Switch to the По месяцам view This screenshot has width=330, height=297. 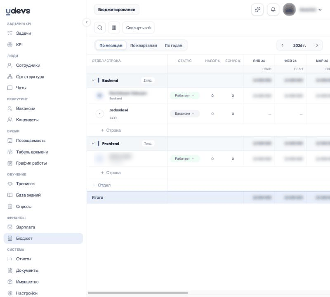[111, 45]
